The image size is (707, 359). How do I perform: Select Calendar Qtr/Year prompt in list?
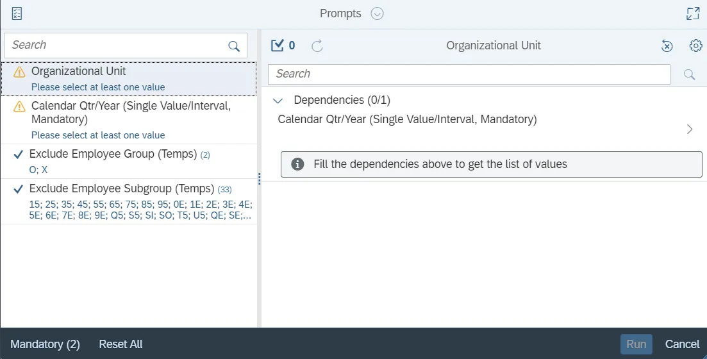point(128,119)
